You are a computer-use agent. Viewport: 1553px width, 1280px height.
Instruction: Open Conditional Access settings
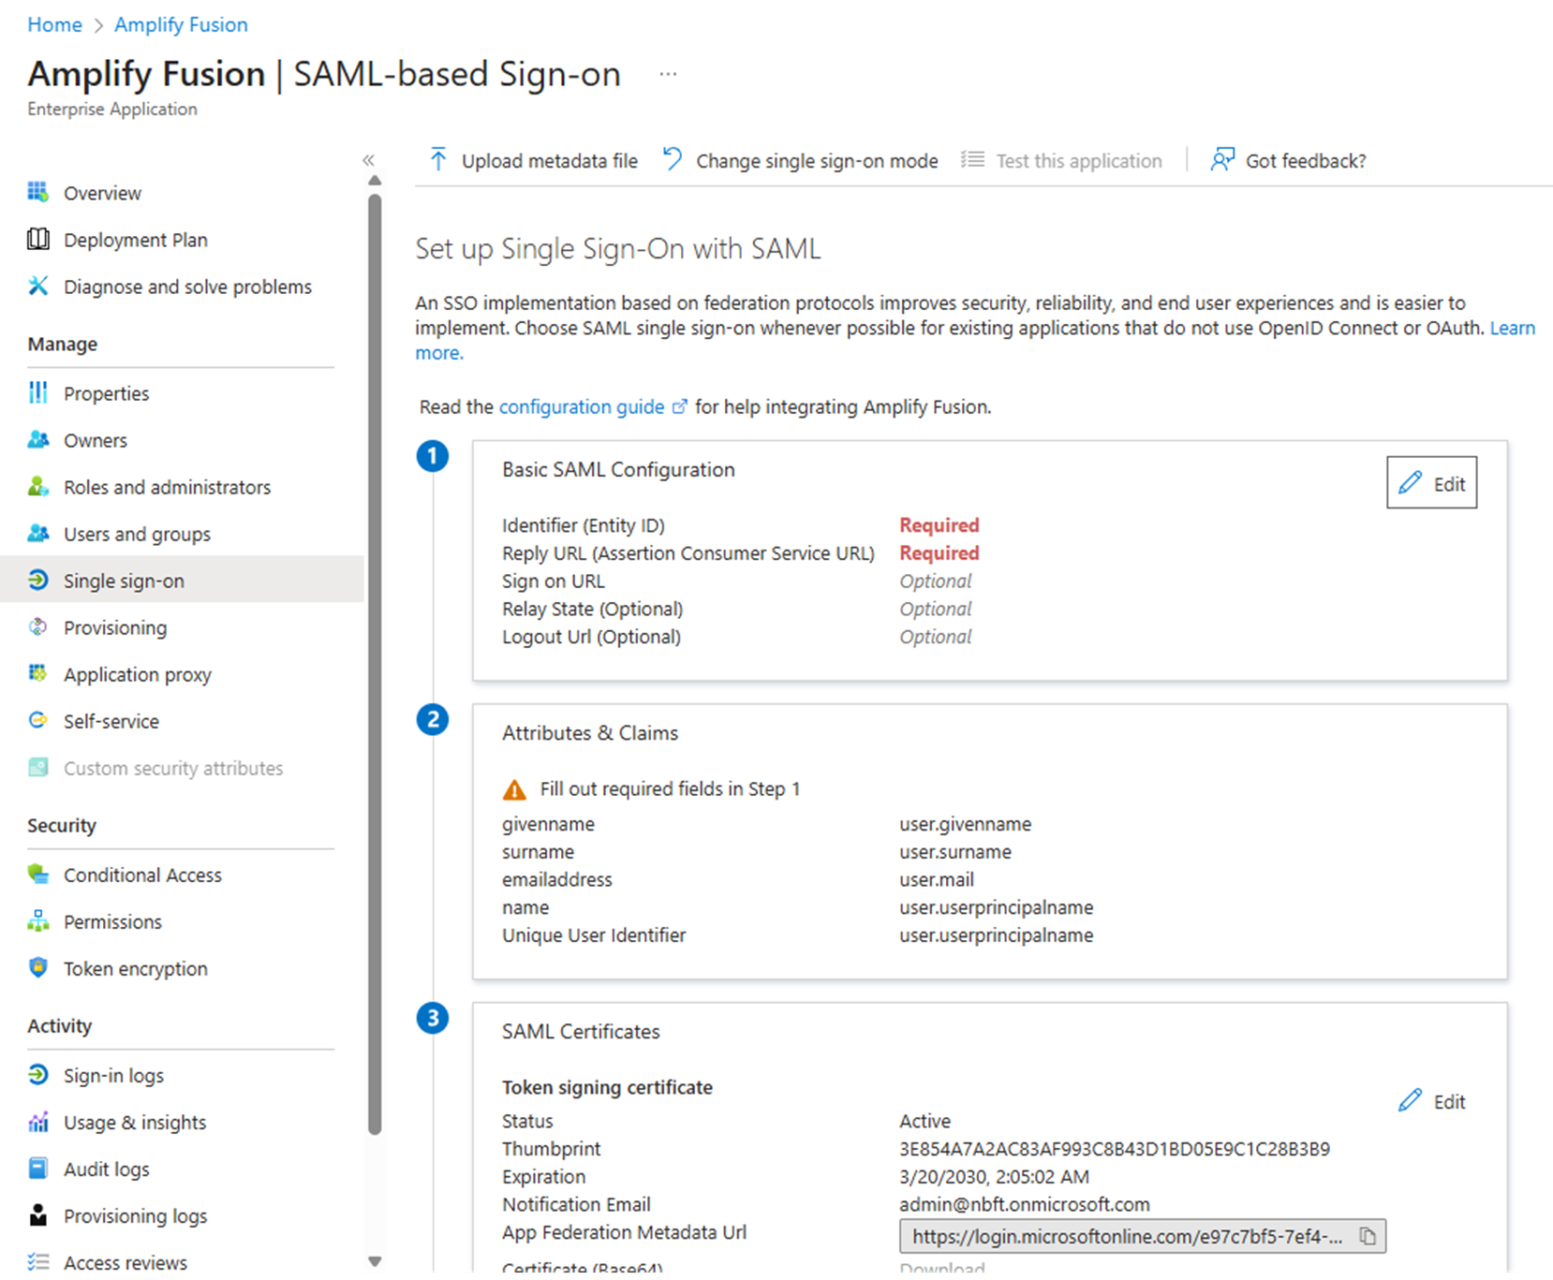[142, 875]
